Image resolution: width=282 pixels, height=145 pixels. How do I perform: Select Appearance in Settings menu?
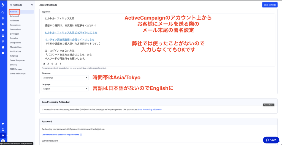(x=15, y=25)
